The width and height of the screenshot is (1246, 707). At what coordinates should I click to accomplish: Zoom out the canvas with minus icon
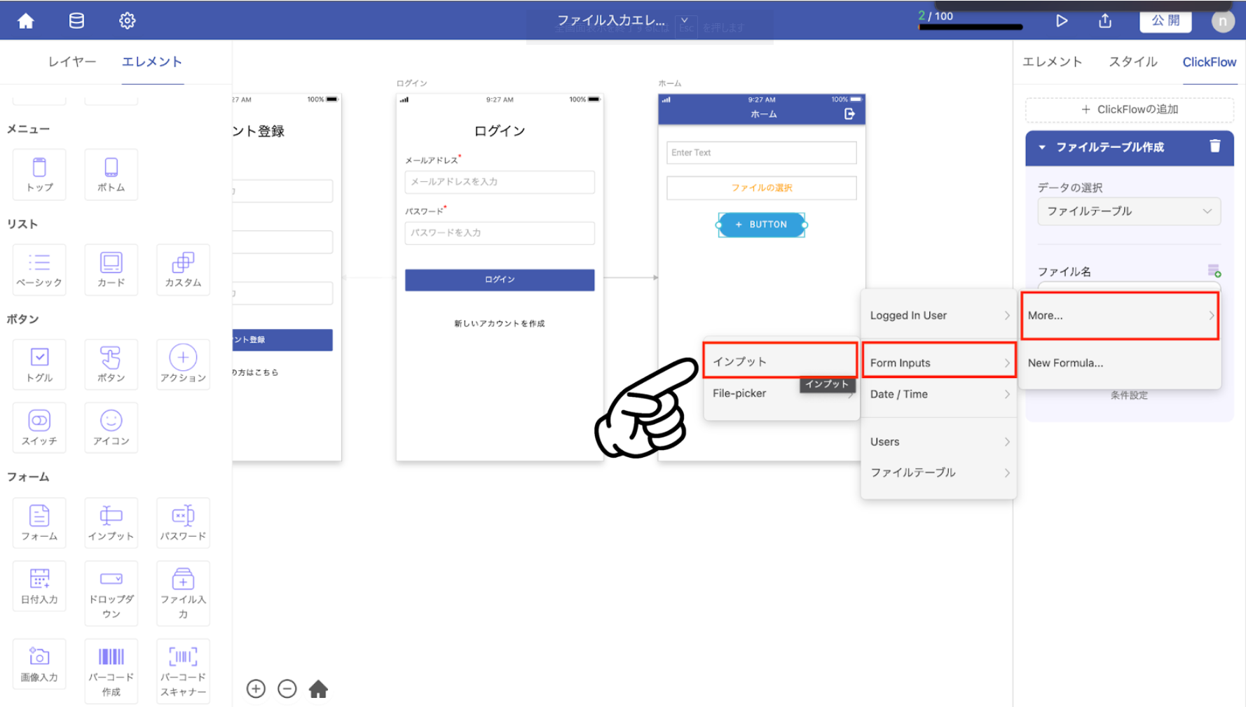pyautogui.click(x=287, y=689)
